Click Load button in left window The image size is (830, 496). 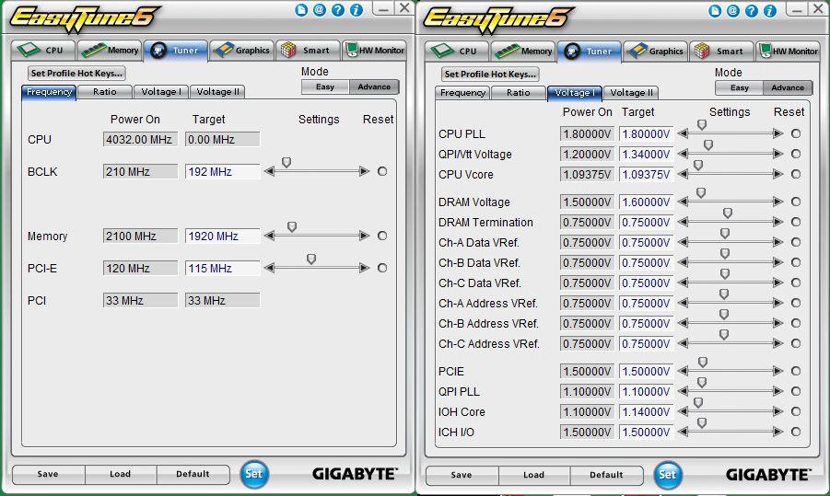click(120, 474)
